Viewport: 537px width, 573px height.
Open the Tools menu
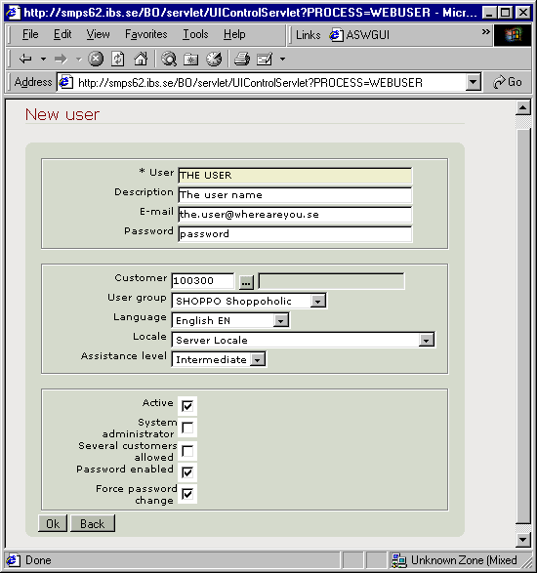pos(195,34)
